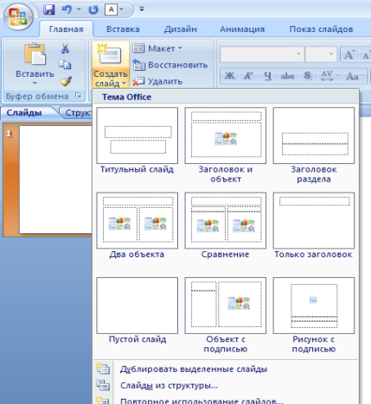Toggle underline Ч formatting
371x404 pixels.
click(x=268, y=76)
